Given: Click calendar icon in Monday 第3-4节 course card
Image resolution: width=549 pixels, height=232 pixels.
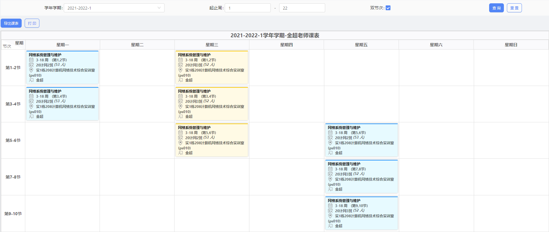Looking at the screenshot, I should click(x=31, y=96).
